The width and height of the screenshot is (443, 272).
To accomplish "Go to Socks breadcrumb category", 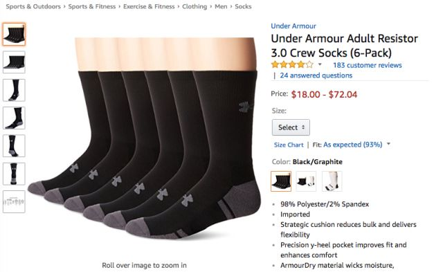I will pos(243,6).
